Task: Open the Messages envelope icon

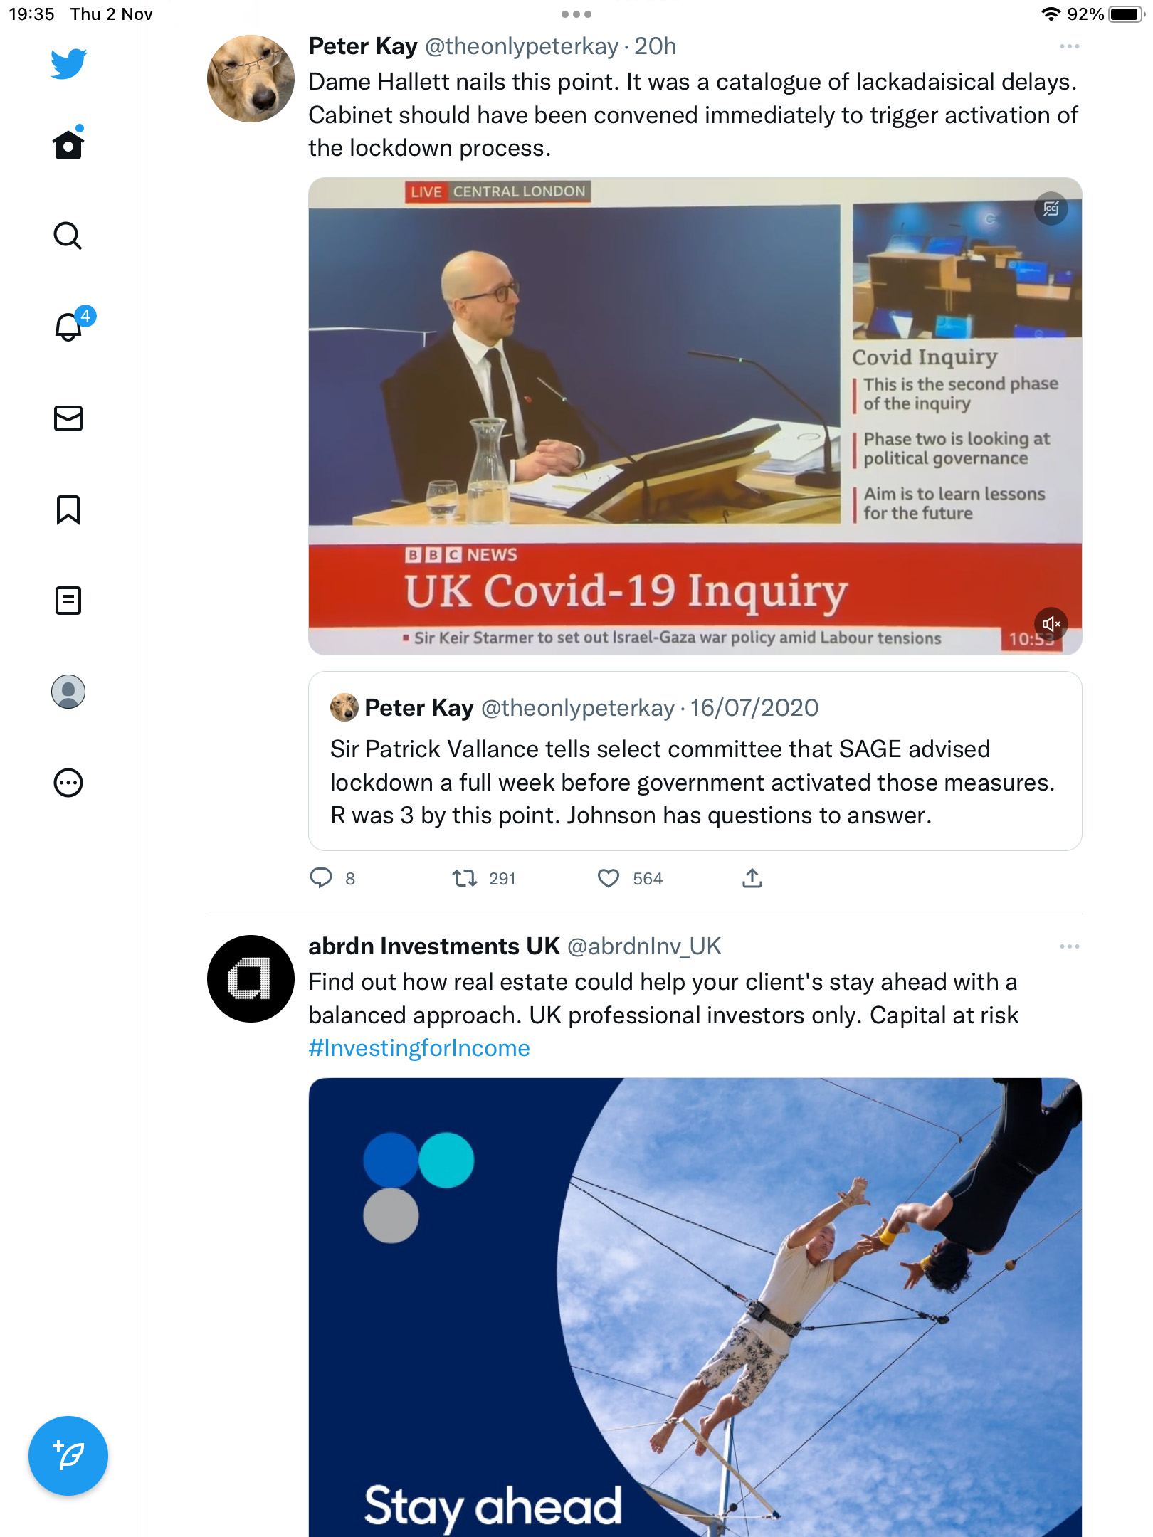Action: [68, 418]
